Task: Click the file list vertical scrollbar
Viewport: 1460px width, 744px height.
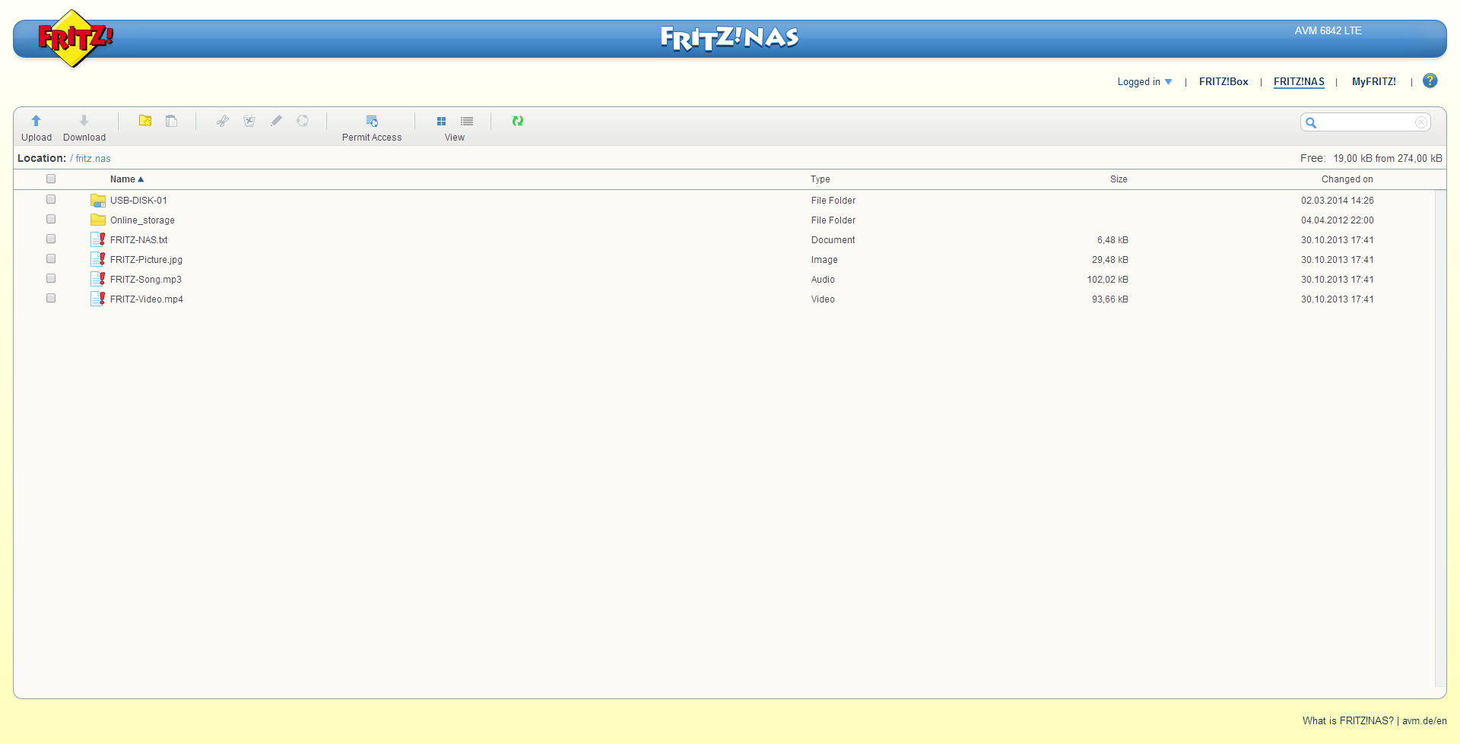Action: tap(1440, 438)
